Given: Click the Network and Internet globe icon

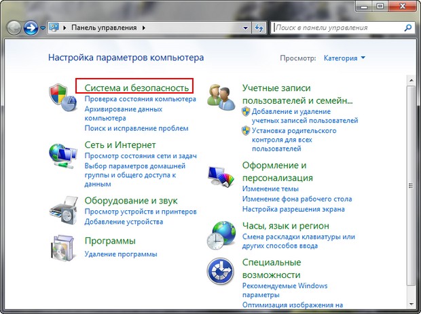Looking at the screenshot, I should coord(63,156).
